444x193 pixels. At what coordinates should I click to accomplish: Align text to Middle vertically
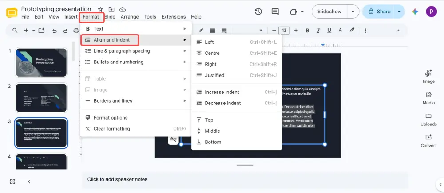point(237,131)
